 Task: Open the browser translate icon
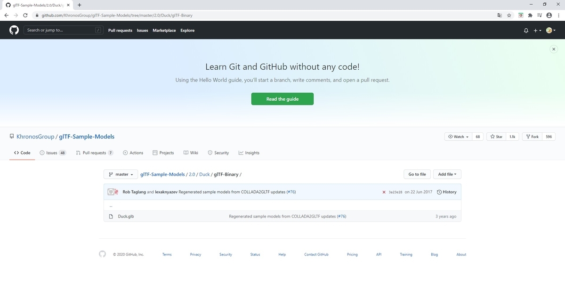click(x=500, y=15)
